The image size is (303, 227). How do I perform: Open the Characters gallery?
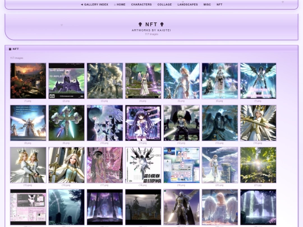141,4
